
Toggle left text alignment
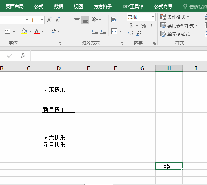click(69, 31)
